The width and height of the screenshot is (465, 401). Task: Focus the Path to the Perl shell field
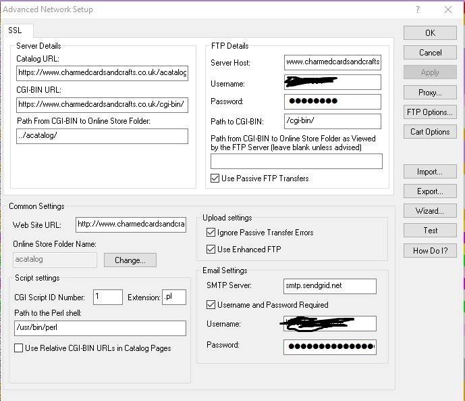(x=100, y=328)
